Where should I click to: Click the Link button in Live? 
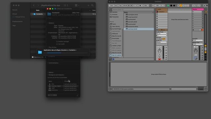click(111, 6)
